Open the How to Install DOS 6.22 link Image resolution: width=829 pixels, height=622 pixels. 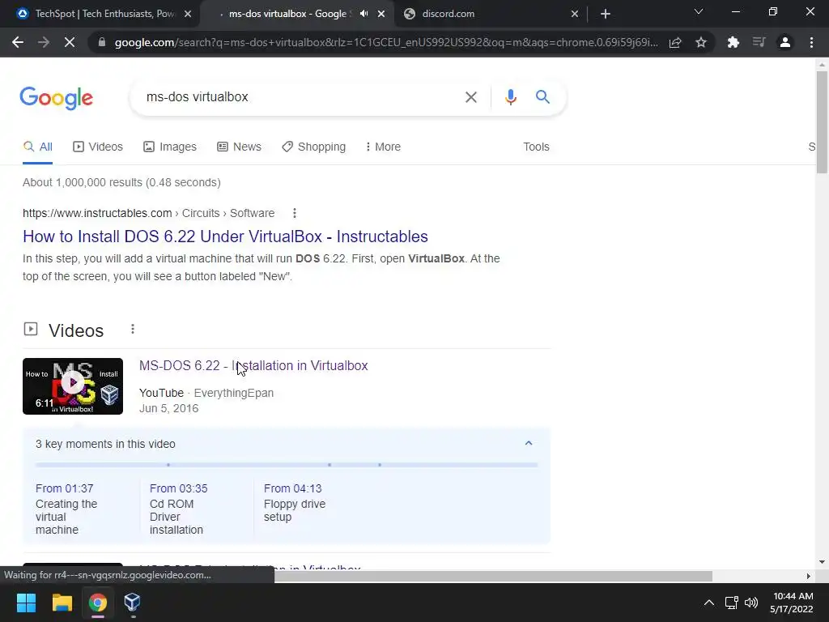225,236
